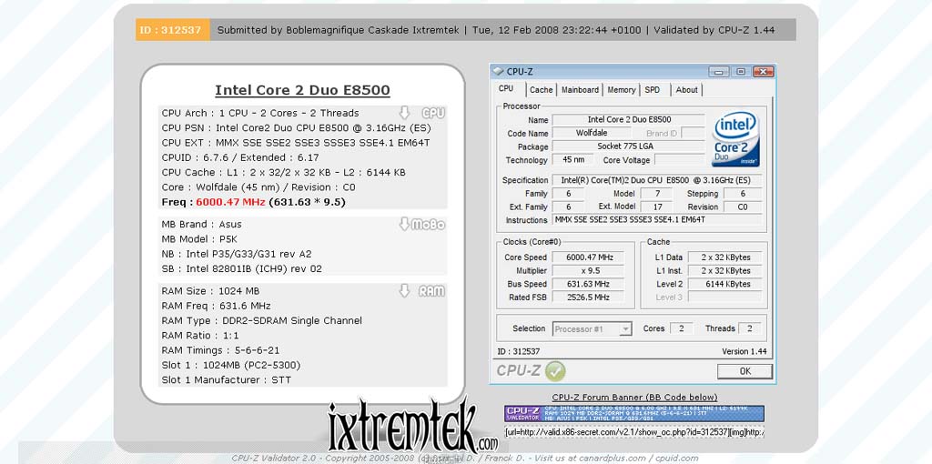Click the red 6000.47 MHz frequency text

point(230,202)
